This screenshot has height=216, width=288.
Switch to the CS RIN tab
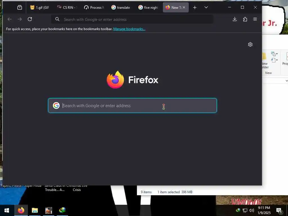pyautogui.click(x=67, y=7)
